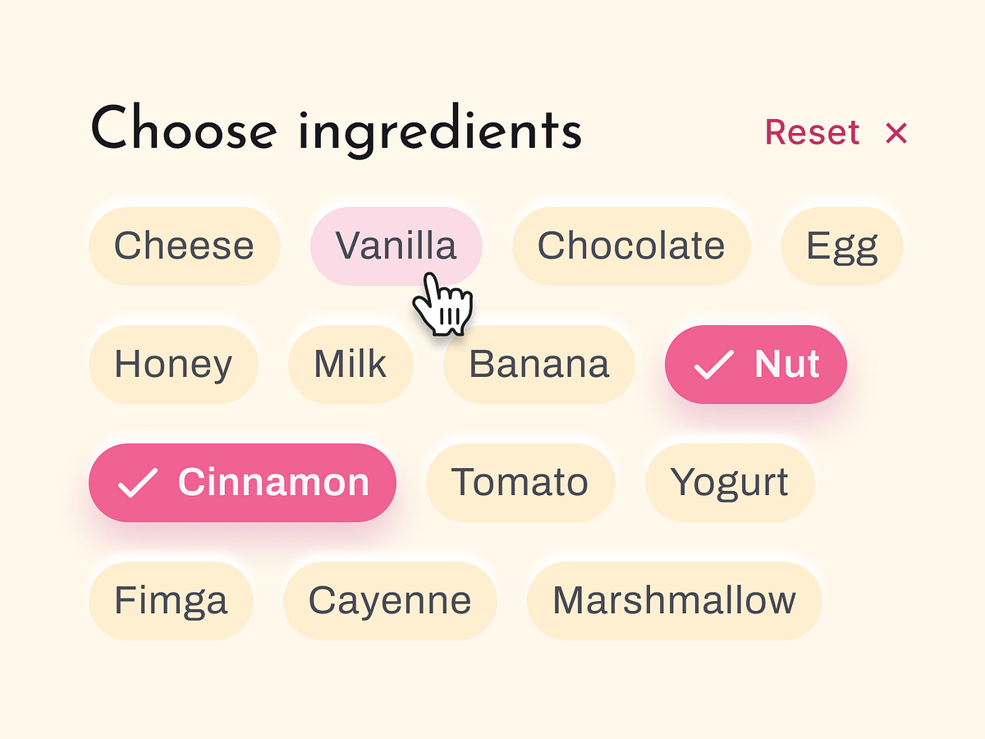Toggle the Banana ingredient chip
The image size is (985, 739).
coord(539,364)
